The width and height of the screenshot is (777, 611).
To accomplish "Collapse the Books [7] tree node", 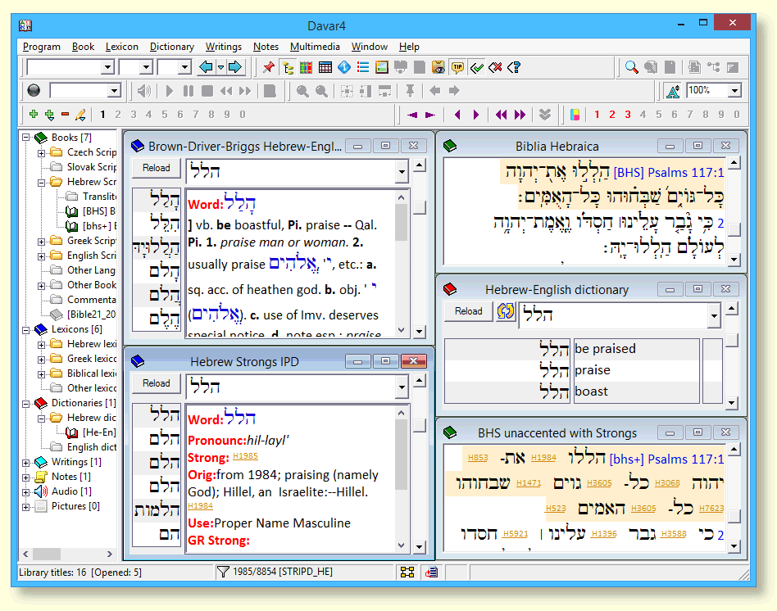I will [26, 138].
